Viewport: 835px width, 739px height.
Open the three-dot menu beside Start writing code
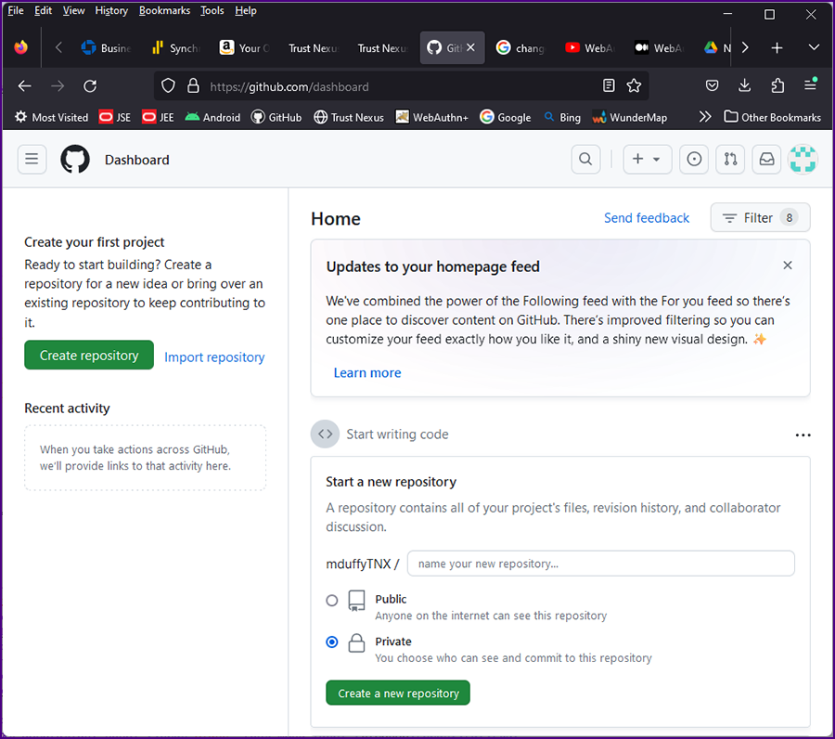click(x=803, y=434)
